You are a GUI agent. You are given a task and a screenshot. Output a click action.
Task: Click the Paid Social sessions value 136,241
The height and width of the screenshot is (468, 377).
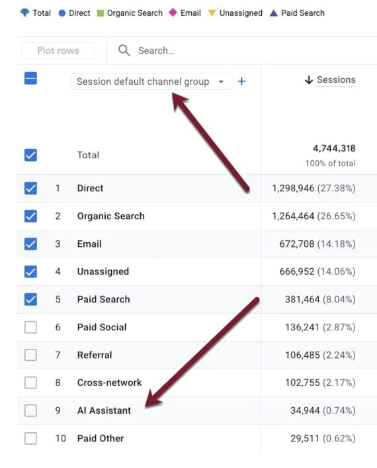click(x=302, y=327)
